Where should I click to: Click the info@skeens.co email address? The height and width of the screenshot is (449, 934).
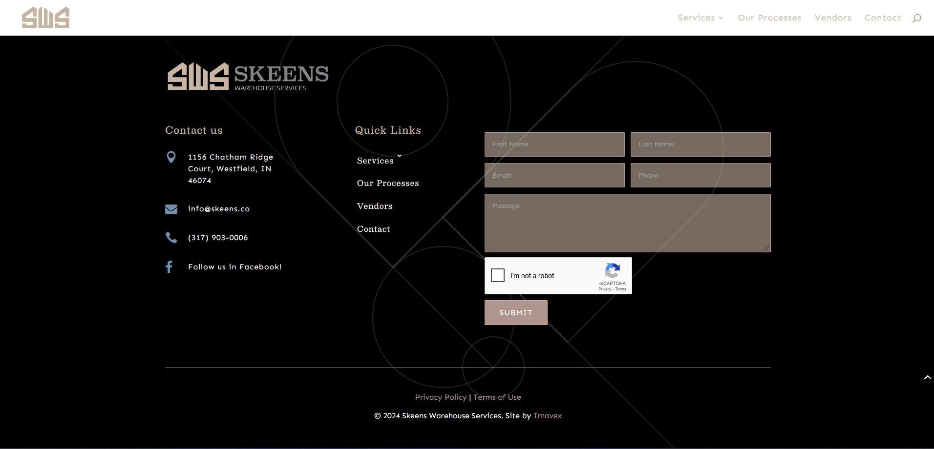(219, 209)
